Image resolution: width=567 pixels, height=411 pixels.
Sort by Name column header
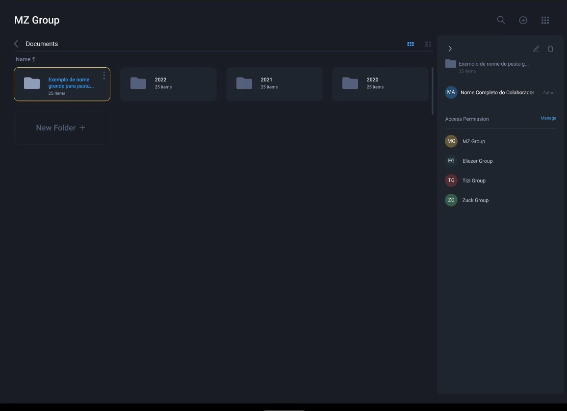click(26, 59)
